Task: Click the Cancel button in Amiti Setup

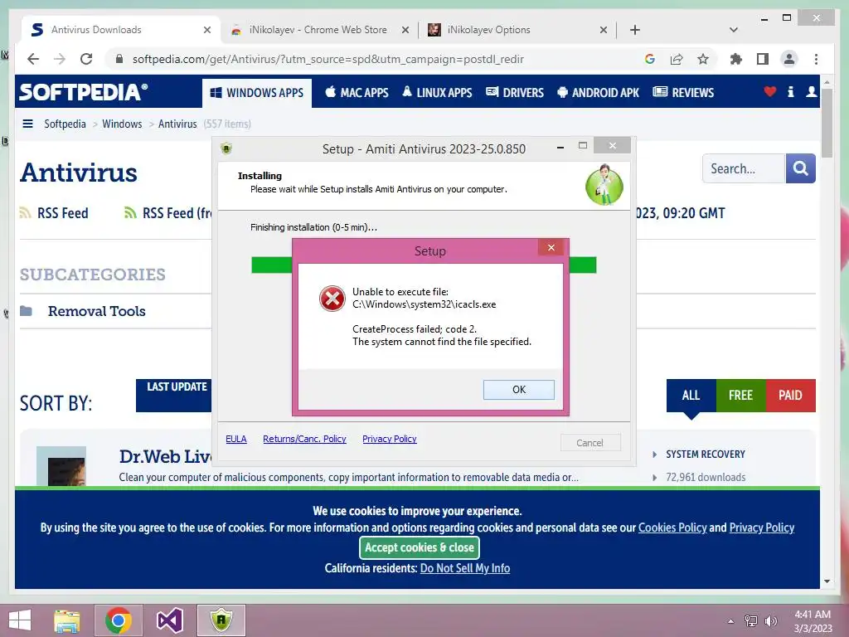Action: [x=589, y=443]
